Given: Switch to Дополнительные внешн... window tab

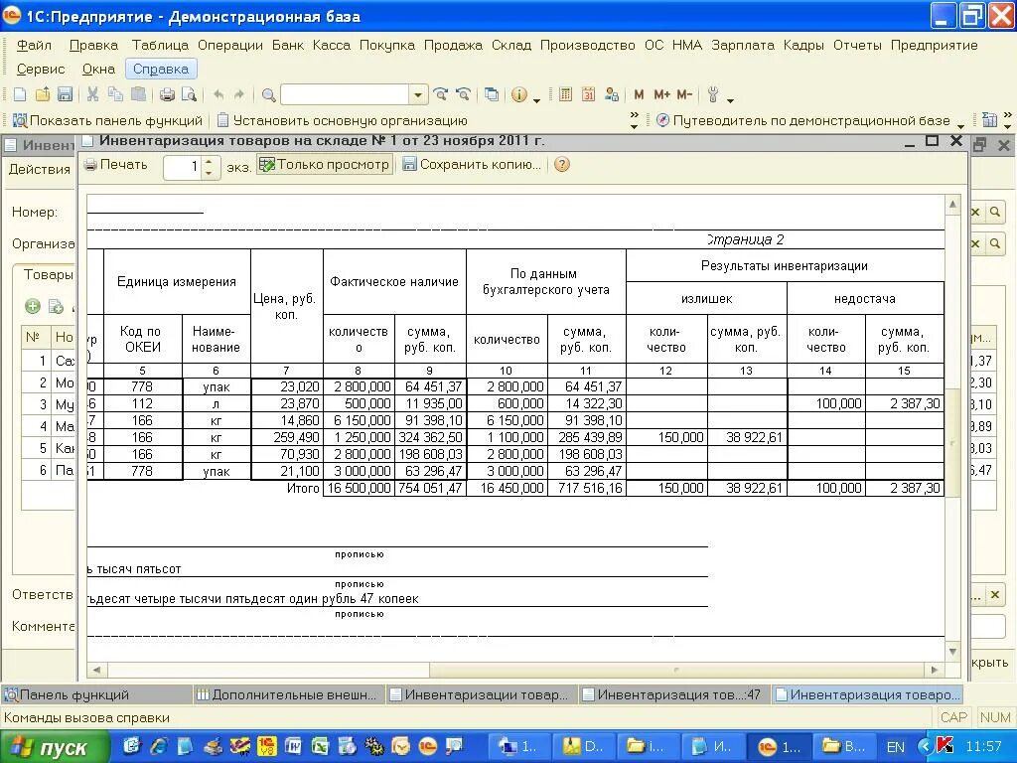Looking at the screenshot, I should click(x=287, y=694).
